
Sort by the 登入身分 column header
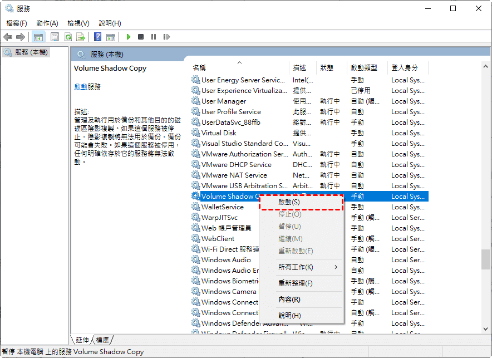(407, 67)
